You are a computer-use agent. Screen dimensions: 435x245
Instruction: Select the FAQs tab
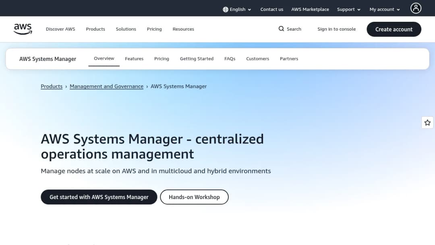coord(230,59)
